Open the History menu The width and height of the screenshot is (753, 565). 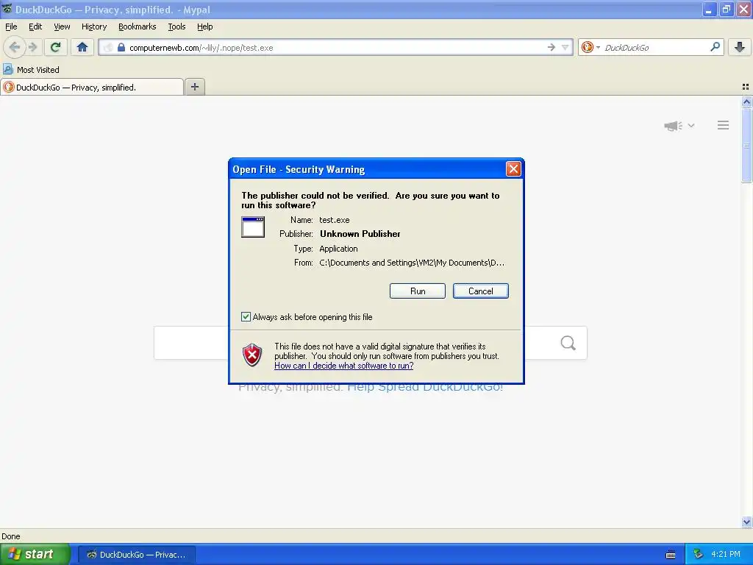pyautogui.click(x=94, y=26)
